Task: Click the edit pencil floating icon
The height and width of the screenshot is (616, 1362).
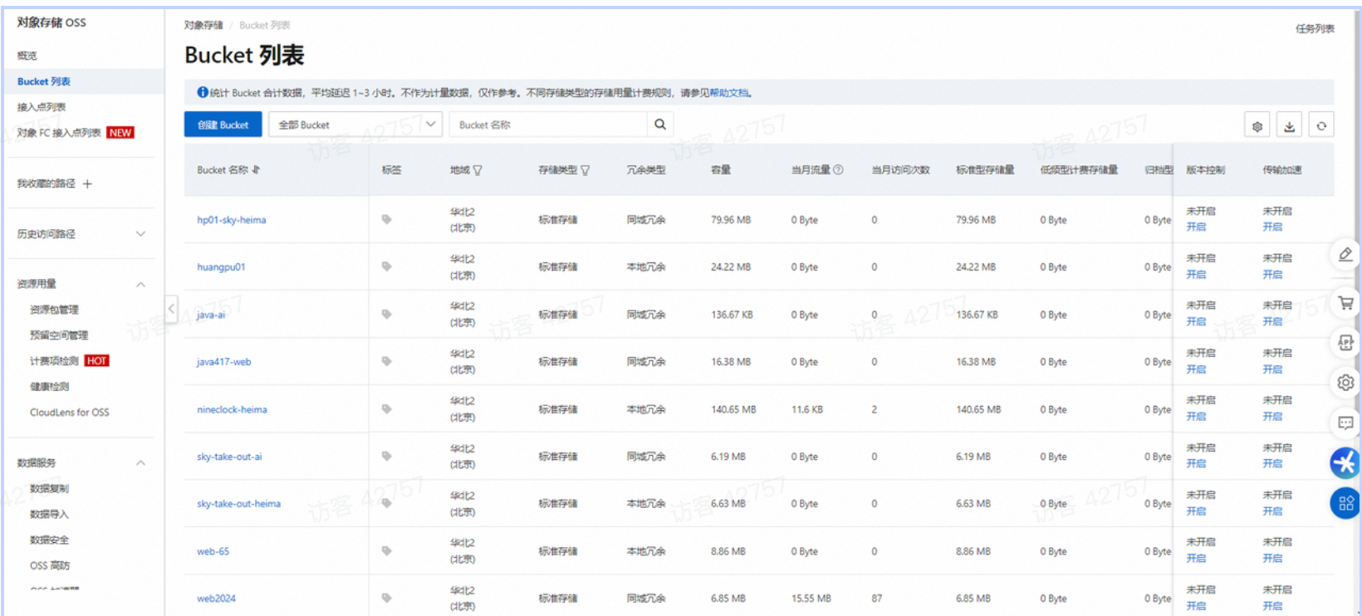Action: pyautogui.click(x=1345, y=254)
